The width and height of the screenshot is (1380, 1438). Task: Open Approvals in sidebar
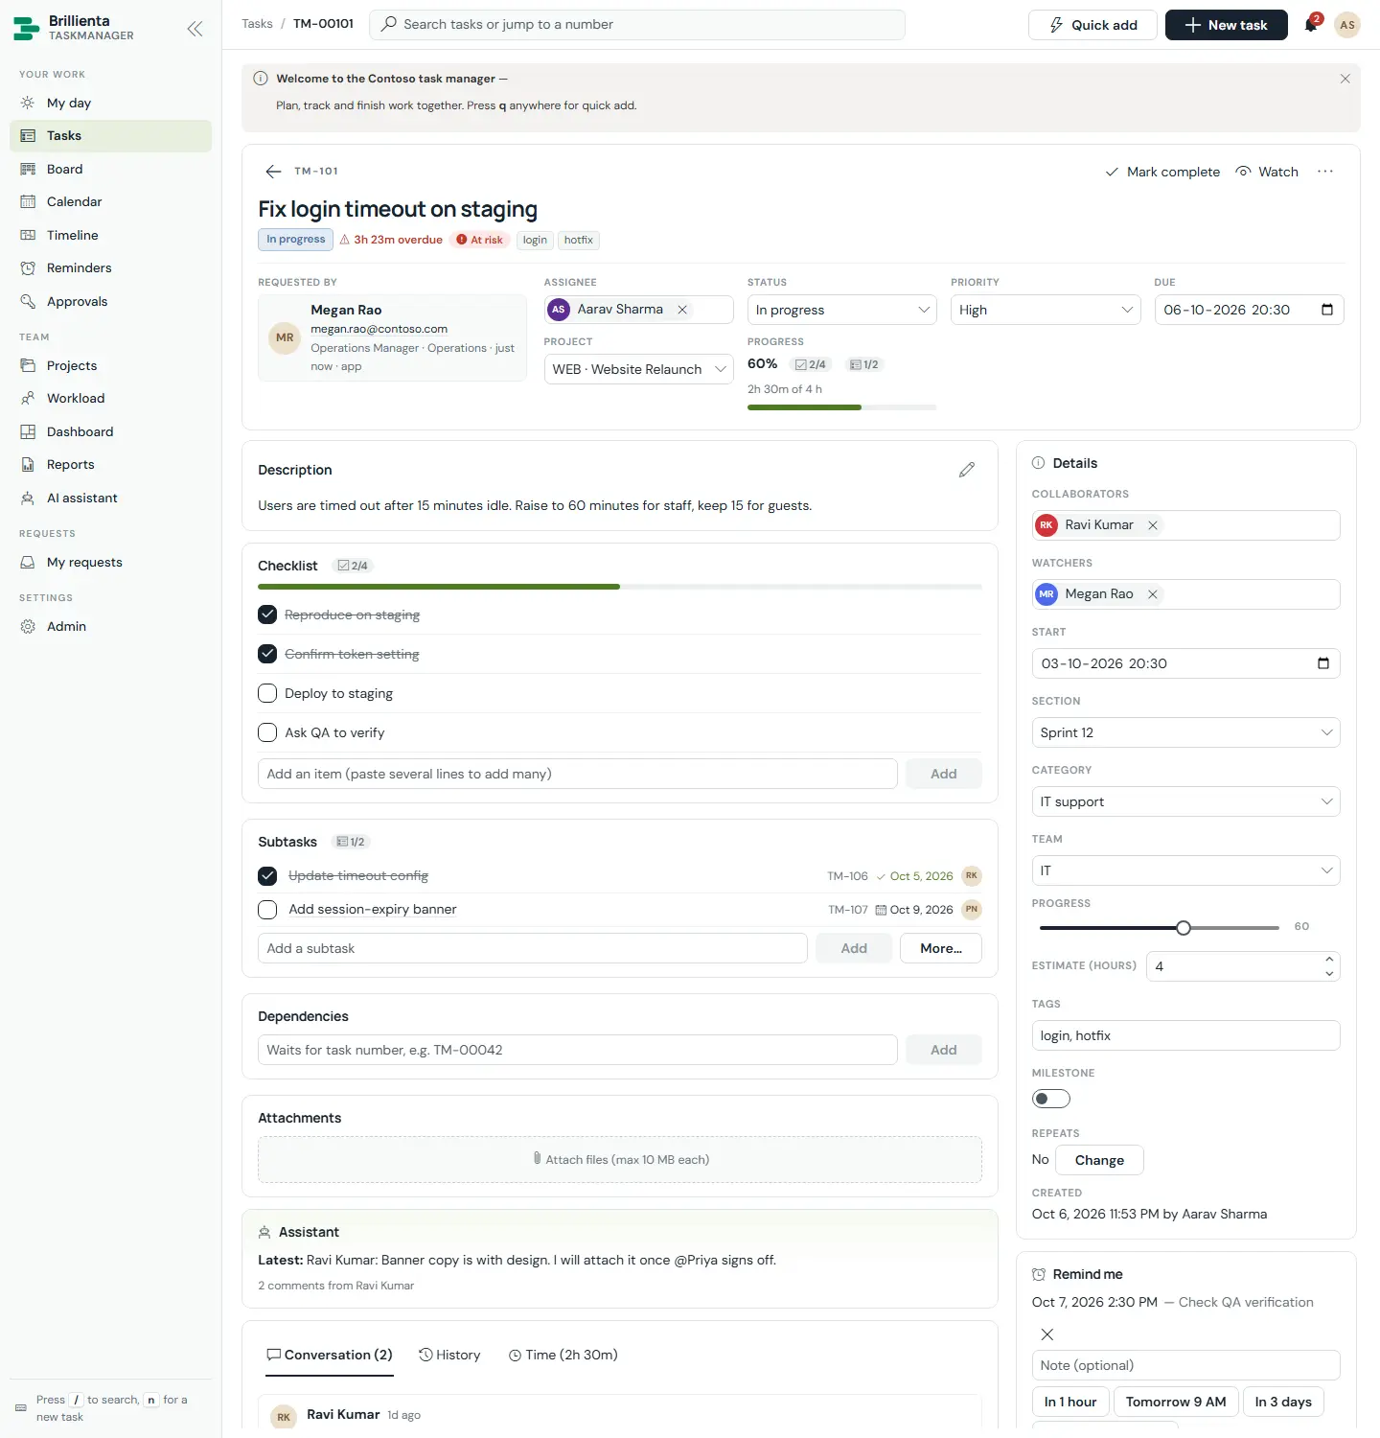click(110, 301)
